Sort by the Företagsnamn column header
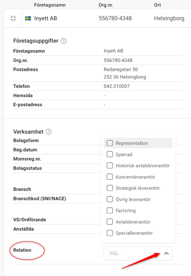The height and width of the screenshot is (276, 191). (x=50, y=5)
